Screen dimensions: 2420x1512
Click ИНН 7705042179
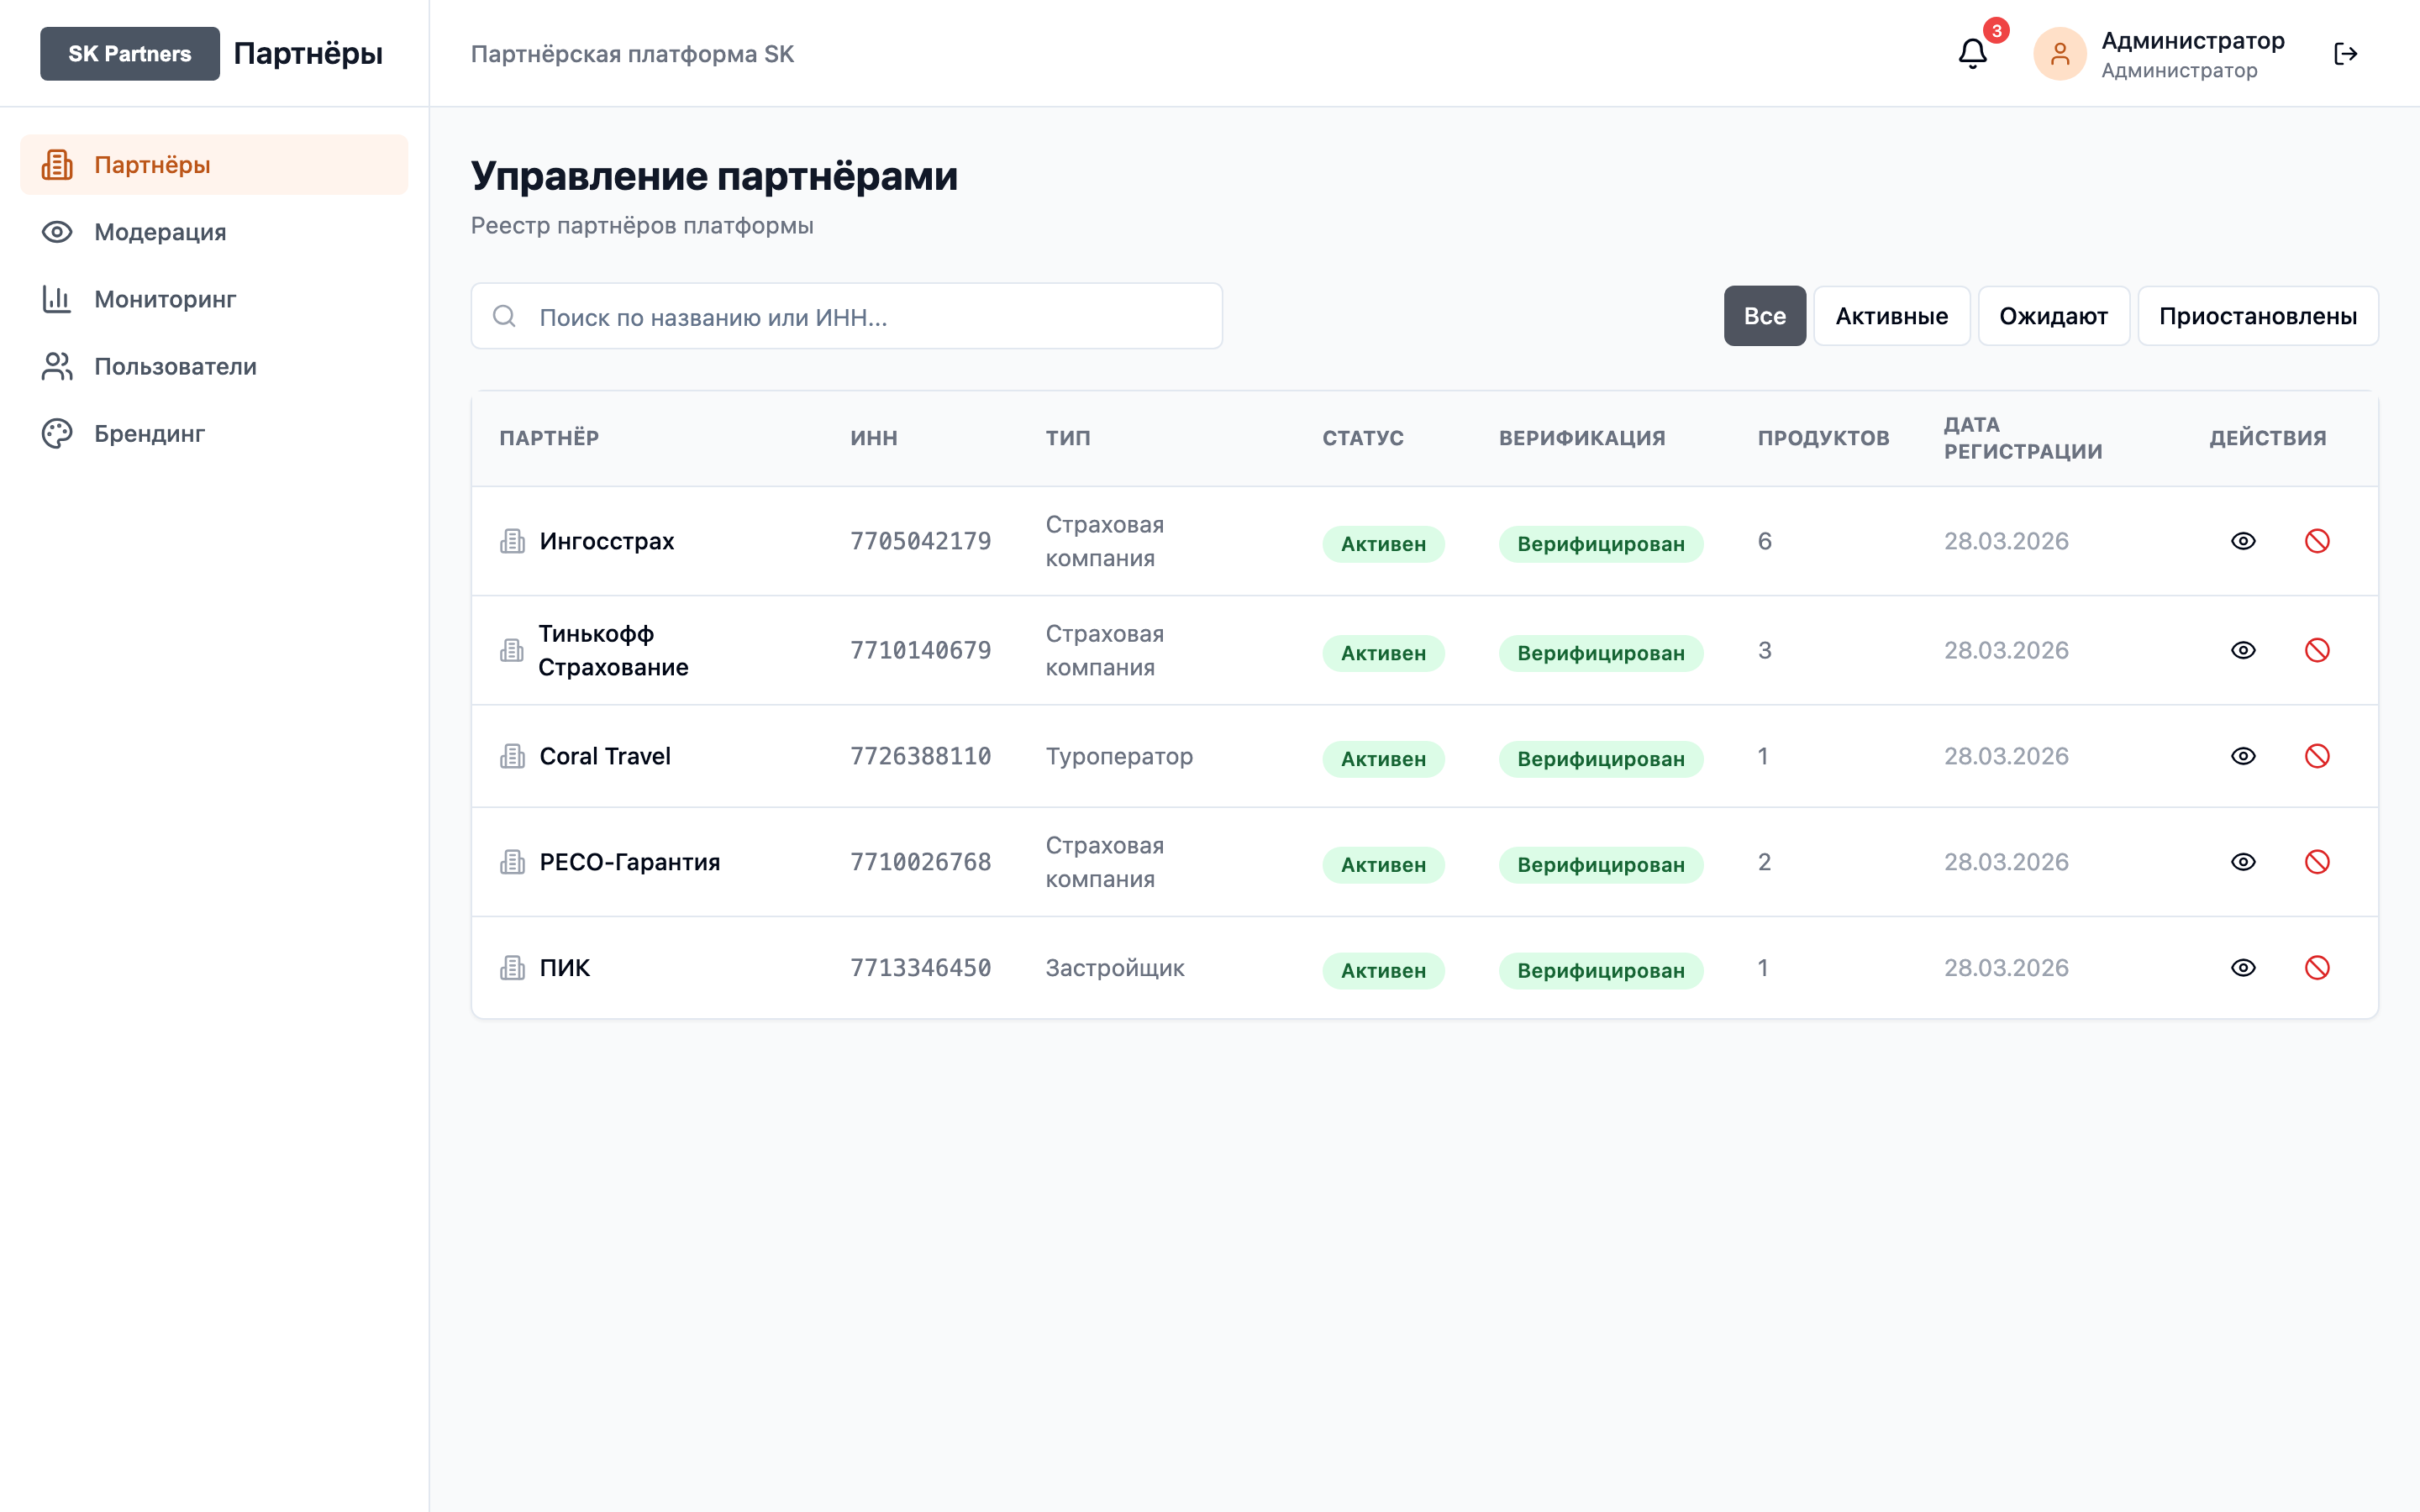pos(920,541)
